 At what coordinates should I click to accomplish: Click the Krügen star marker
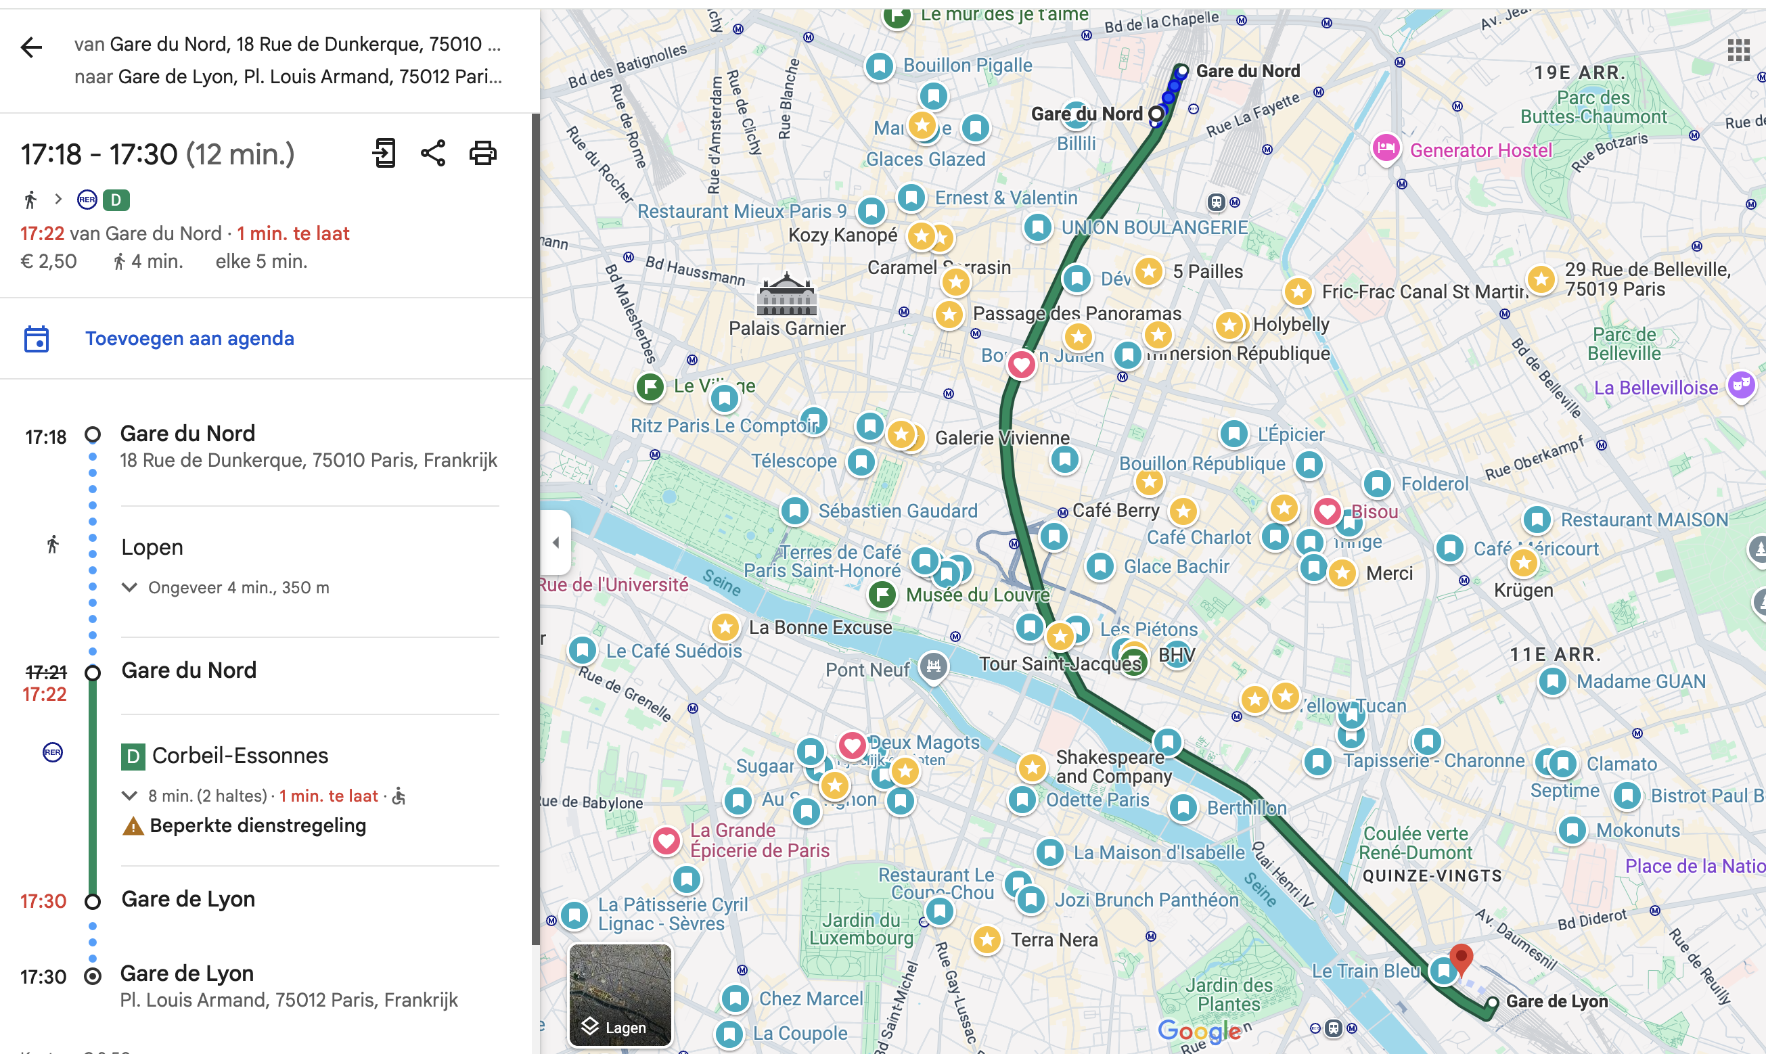tap(1523, 564)
